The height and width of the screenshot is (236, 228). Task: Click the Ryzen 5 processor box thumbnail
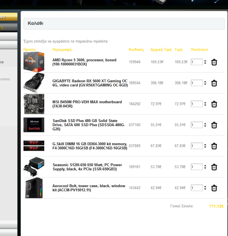tap(34, 62)
